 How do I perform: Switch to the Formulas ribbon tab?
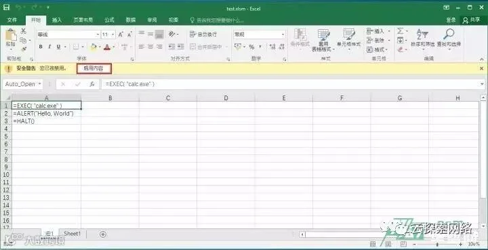tap(109, 20)
